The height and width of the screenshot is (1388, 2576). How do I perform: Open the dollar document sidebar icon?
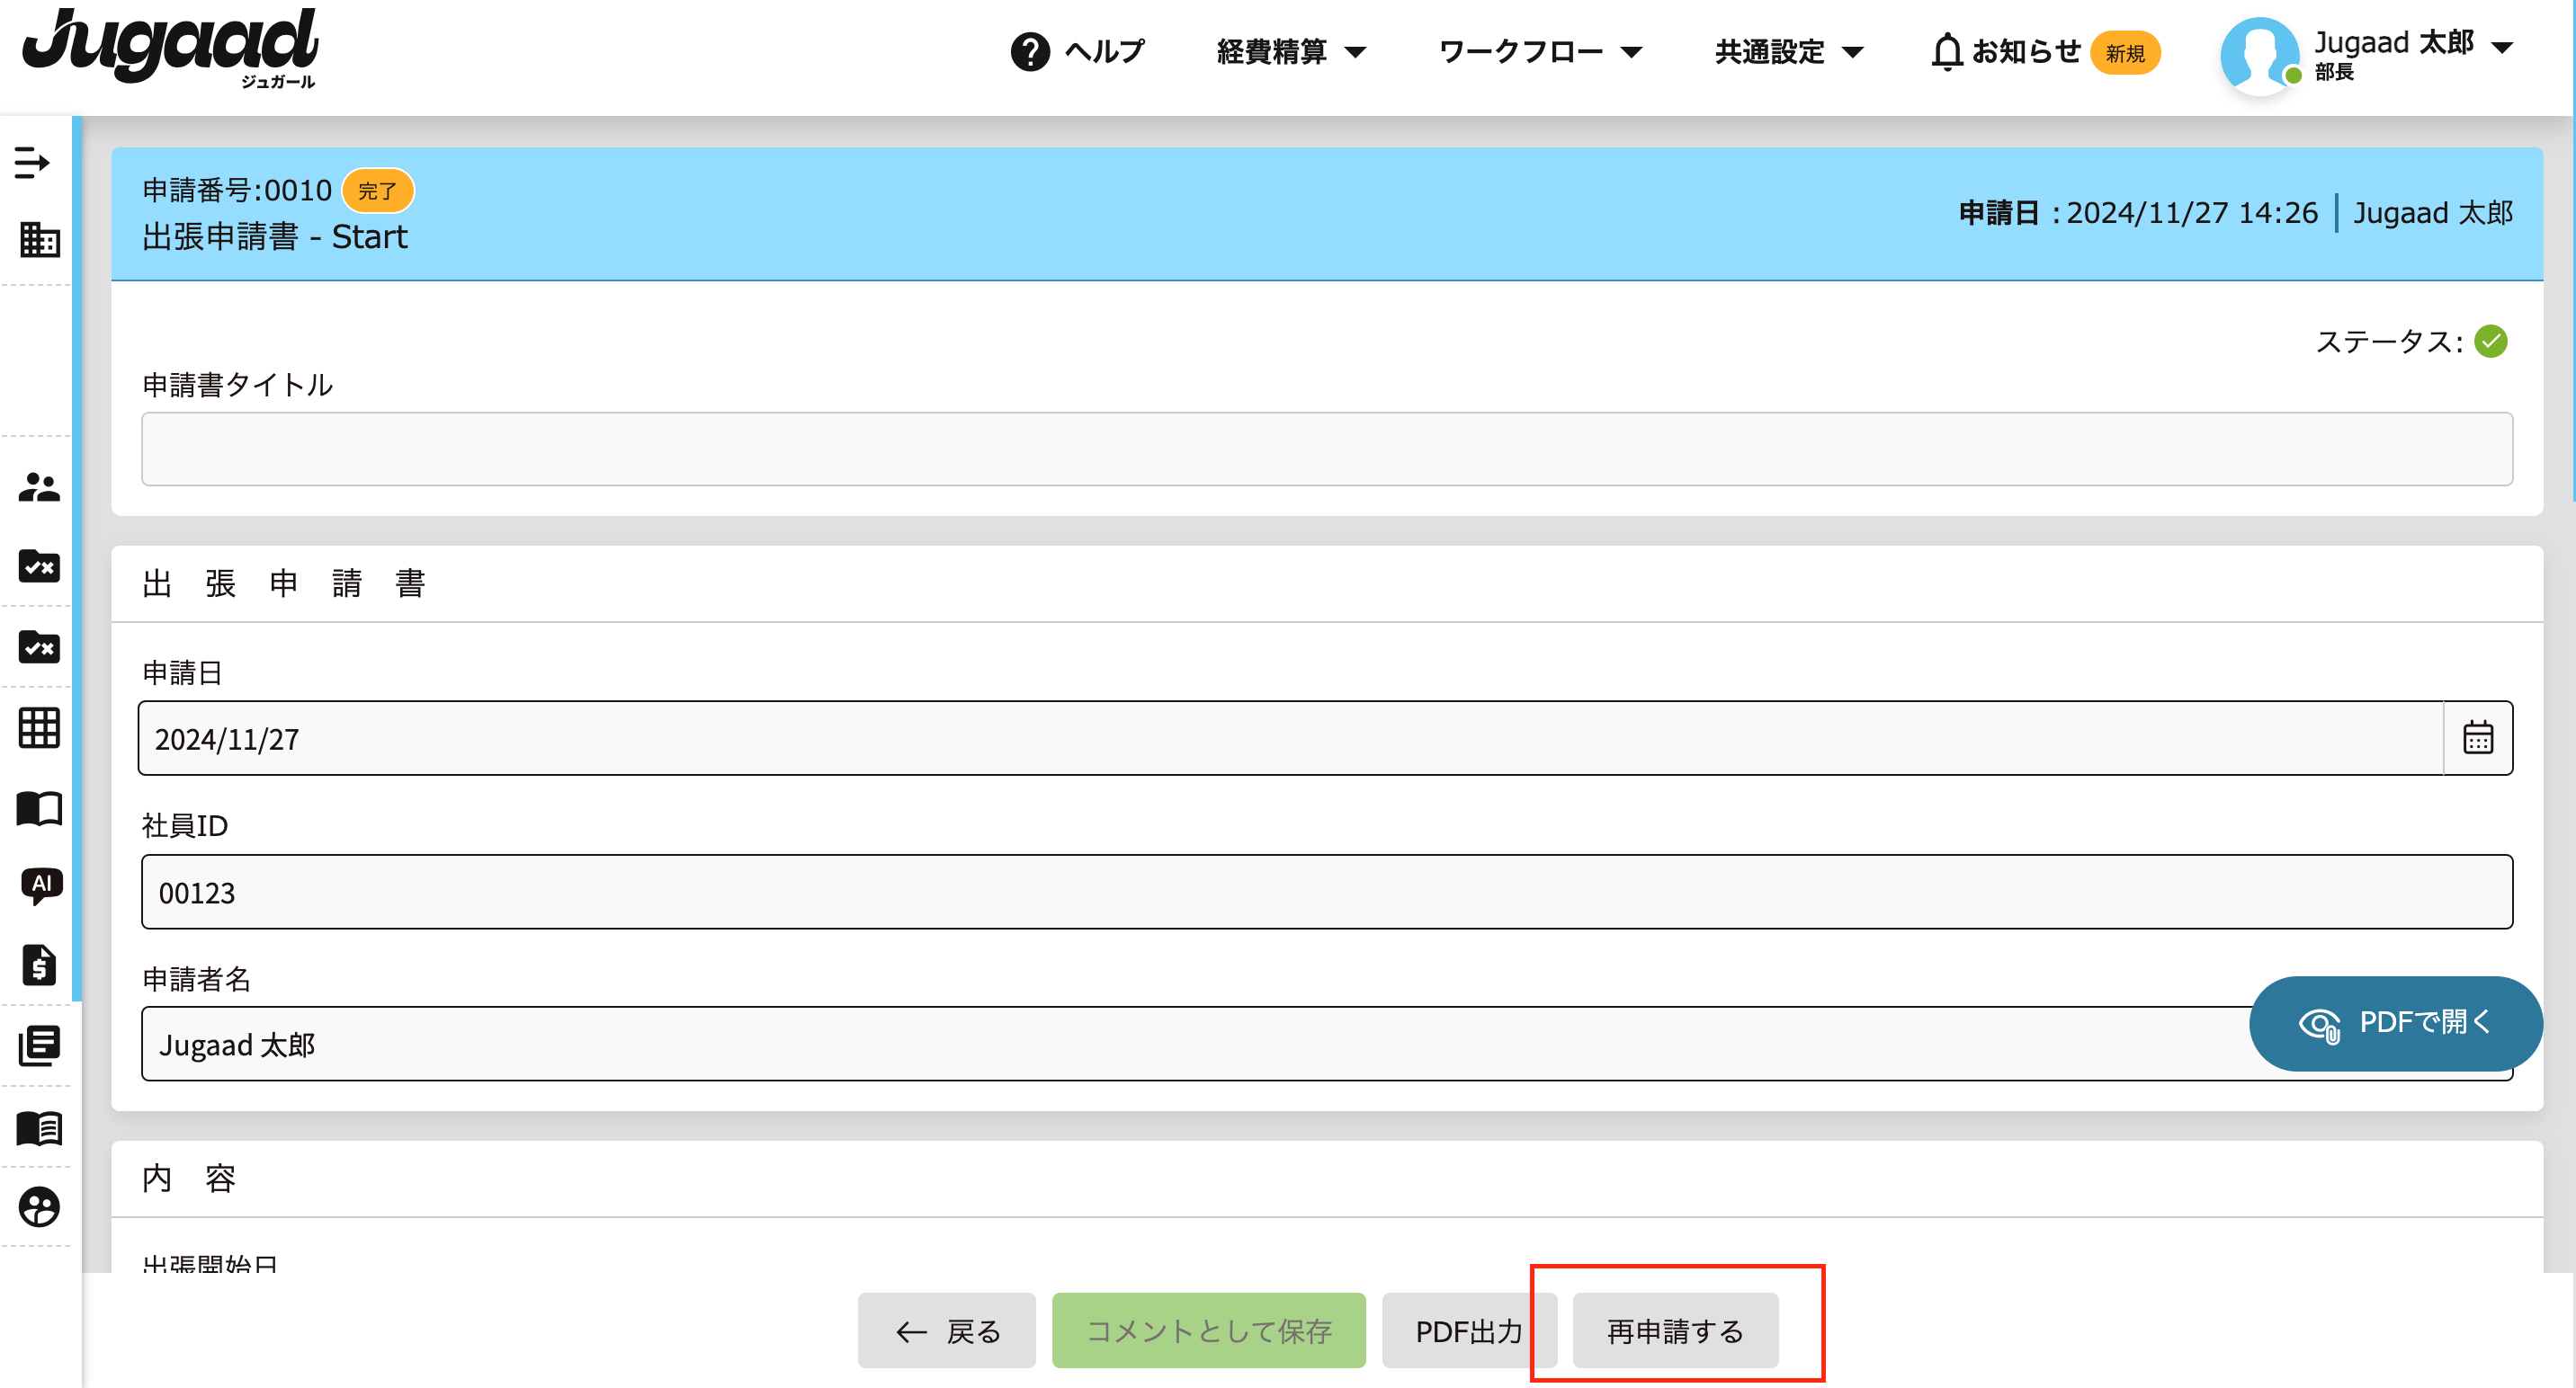point(39,965)
